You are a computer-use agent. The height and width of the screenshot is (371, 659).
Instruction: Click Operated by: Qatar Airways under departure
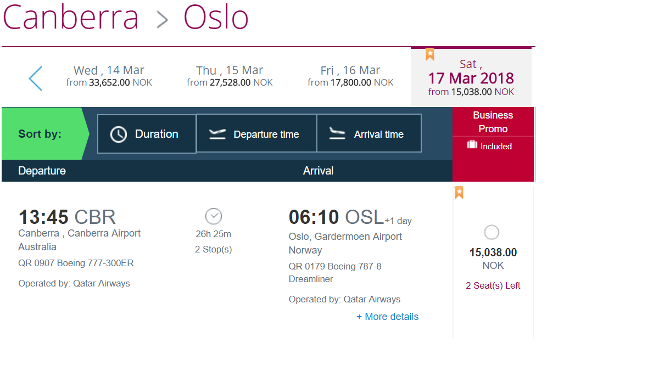tap(74, 284)
